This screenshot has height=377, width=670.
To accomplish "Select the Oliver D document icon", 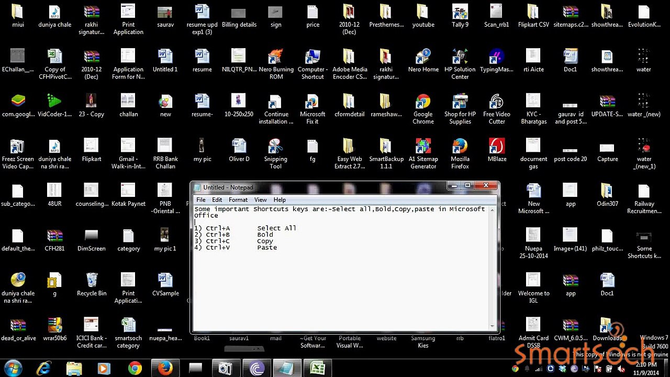I will [239, 150].
